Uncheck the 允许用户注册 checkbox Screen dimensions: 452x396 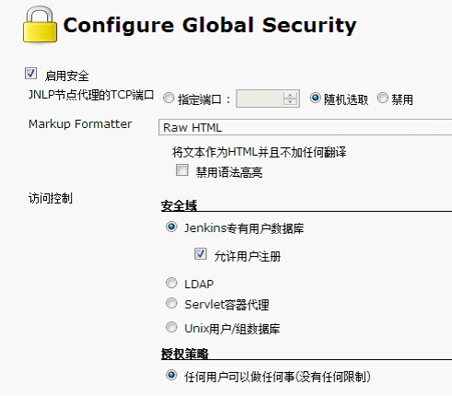(201, 254)
